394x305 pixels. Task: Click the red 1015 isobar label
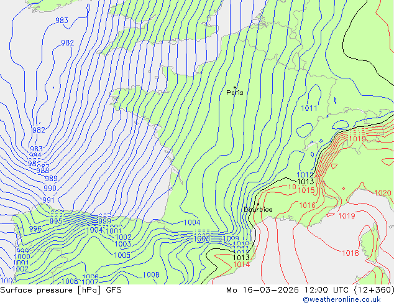coord(306,190)
